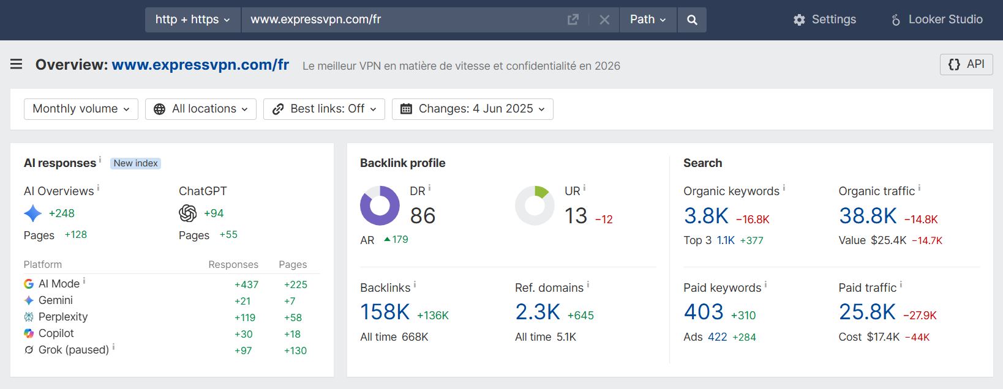This screenshot has height=389, width=1003.
Task: Click the Copilot platform icon
Action: (x=29, y=333)
